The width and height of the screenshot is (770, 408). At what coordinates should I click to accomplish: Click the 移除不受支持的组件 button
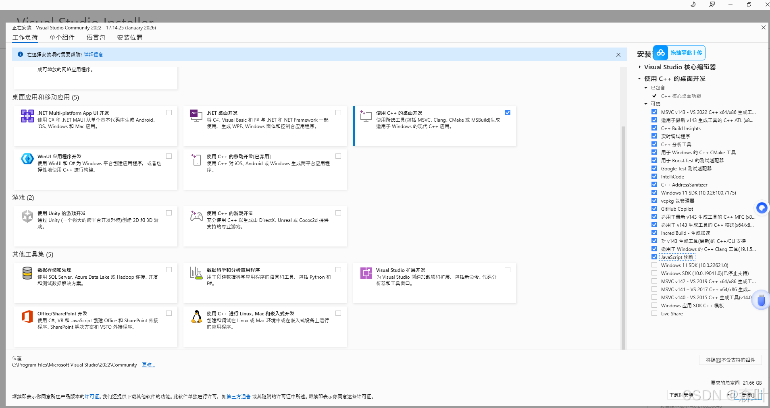730,360
